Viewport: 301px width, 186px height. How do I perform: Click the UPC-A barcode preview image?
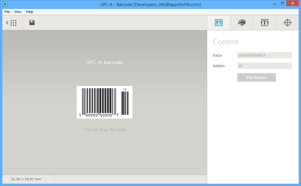(x=104, y=102)
